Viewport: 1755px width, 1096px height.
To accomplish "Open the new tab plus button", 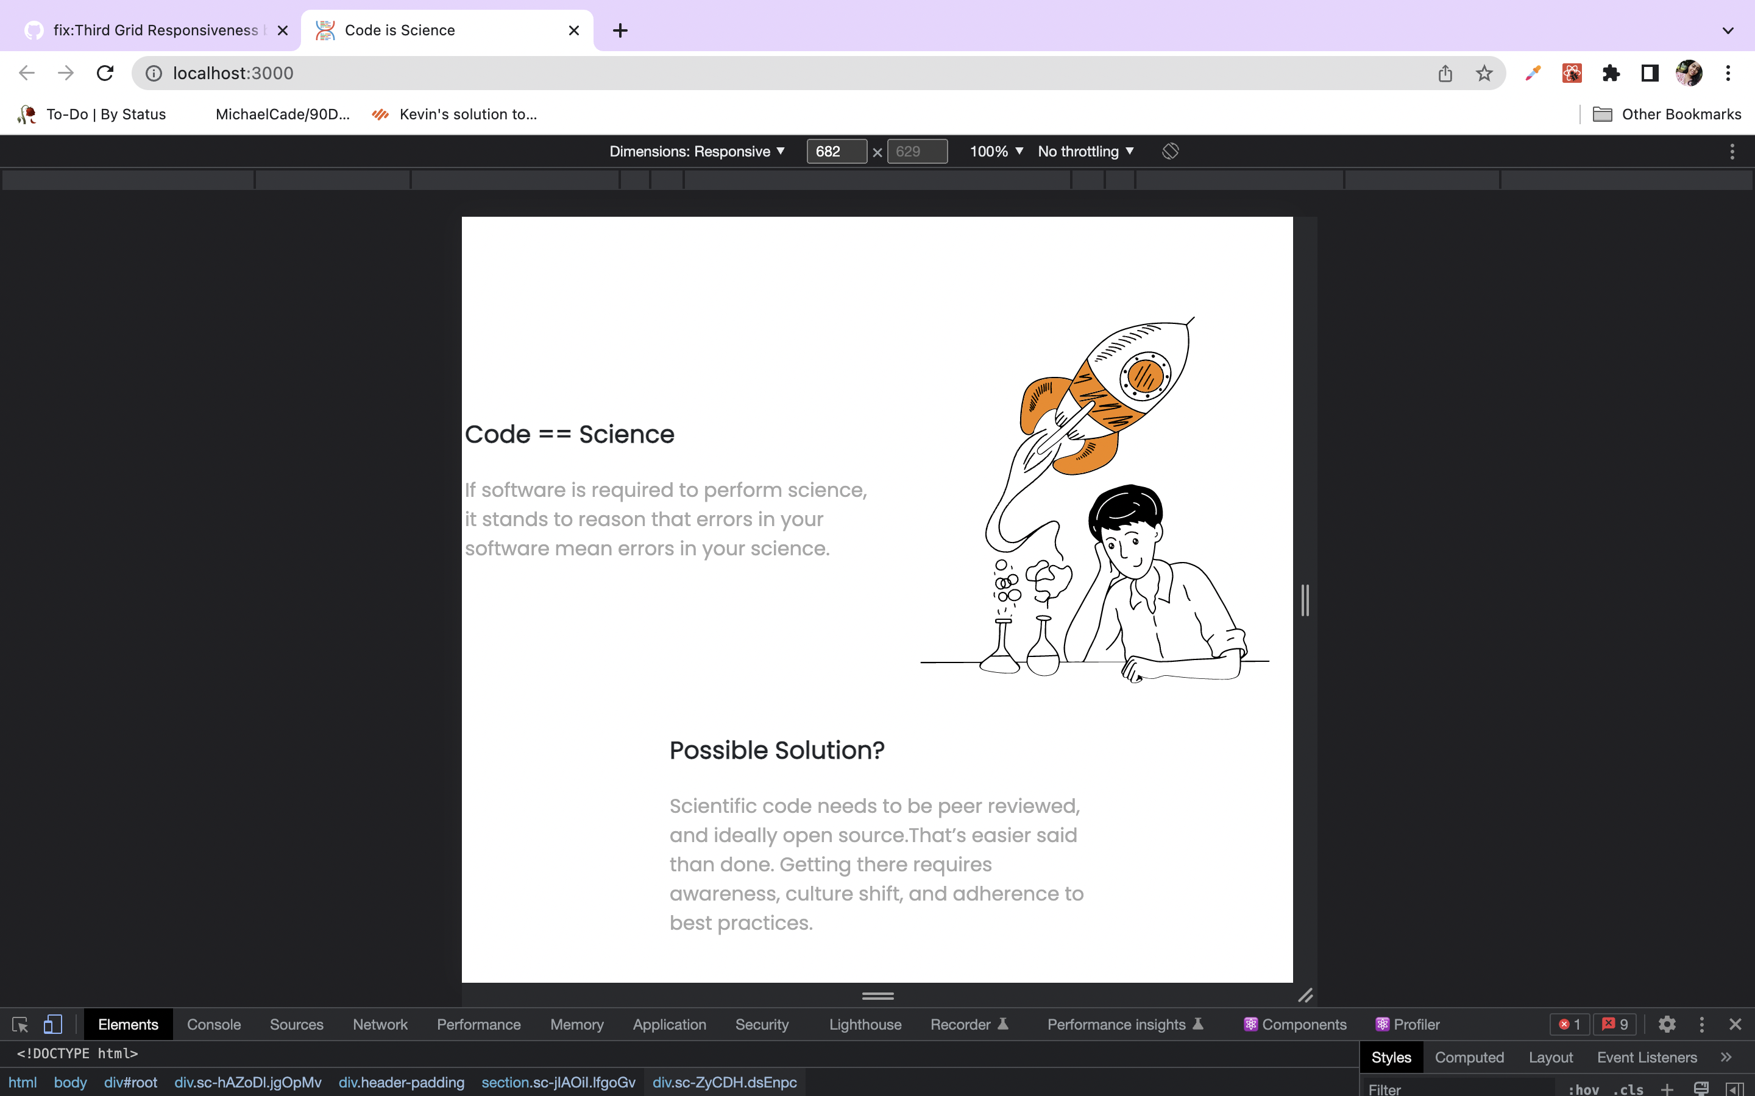I will [x=620, y=30].
